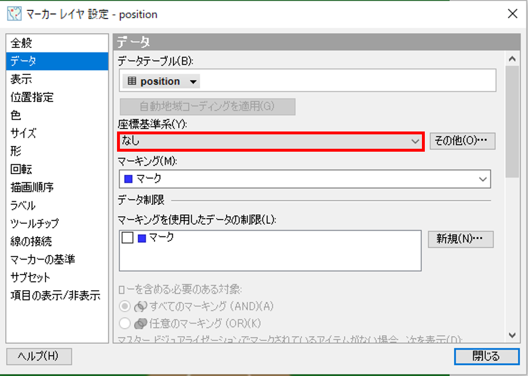
Task: Select 項目の表示/非表示 in sidebar
Action: (55, 295)
